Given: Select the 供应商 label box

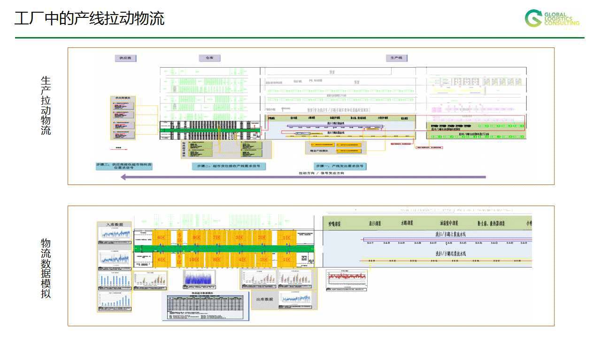Looking at the screenshot, I should click(x=125, y=58).
